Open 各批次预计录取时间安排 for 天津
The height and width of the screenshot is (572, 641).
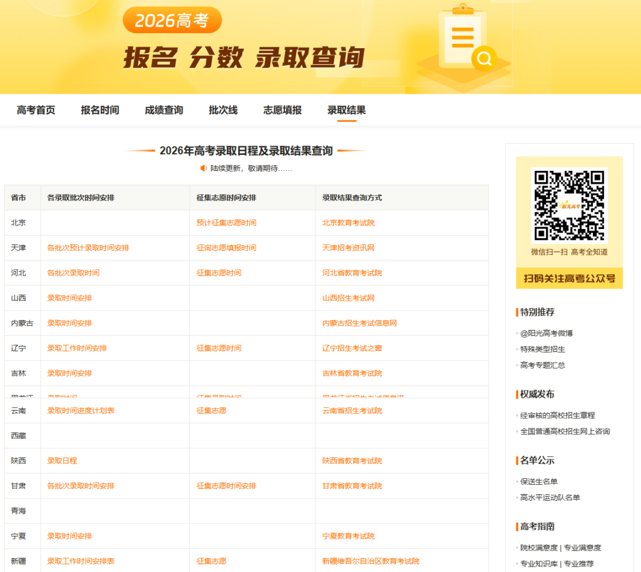click(x=88, y=247)
